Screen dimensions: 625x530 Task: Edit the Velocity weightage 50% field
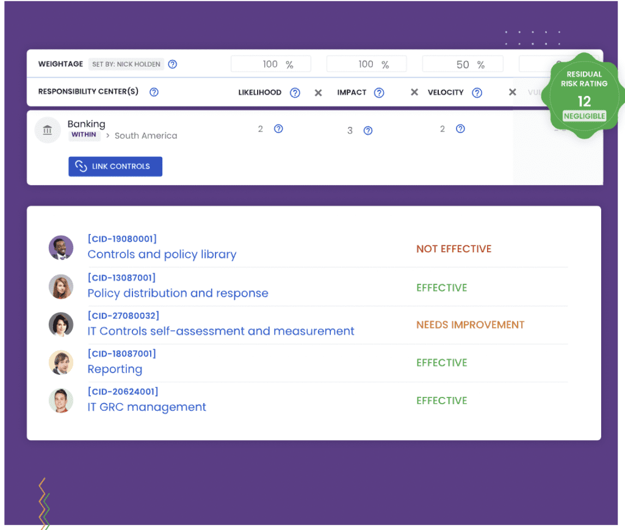pyautogui.click(x=463, y=64)
